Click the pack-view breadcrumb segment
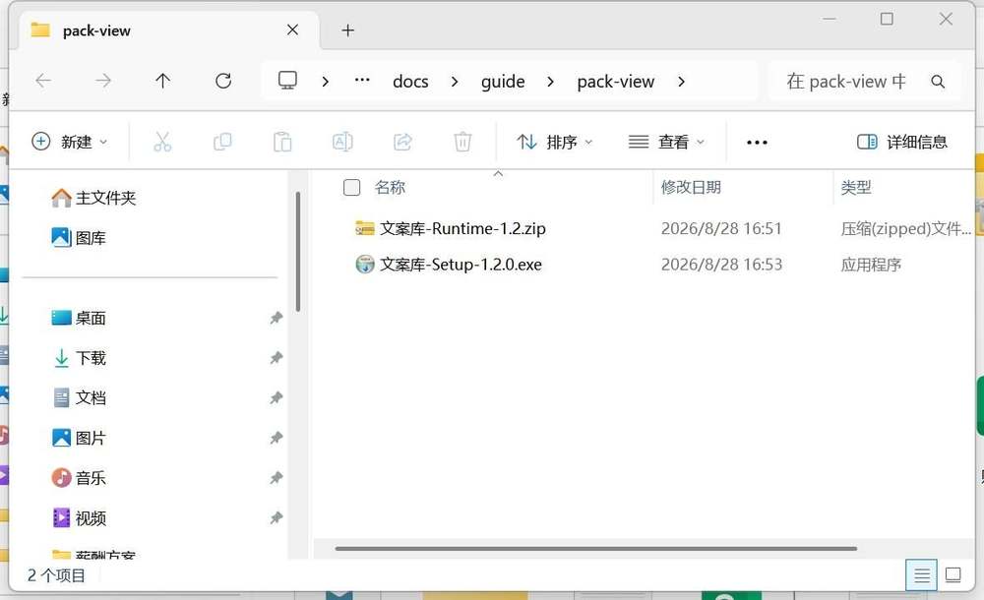 [616, 82]
